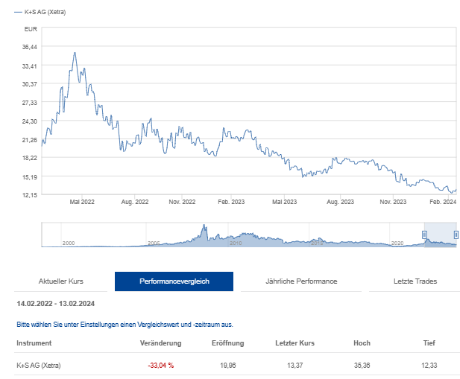This screenshot has width=460, height=379.
Task: Click the Nov. 2022 axis label
Action: tap(182, 202)
